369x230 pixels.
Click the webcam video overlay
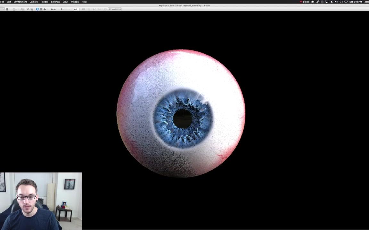coord(41,201)
